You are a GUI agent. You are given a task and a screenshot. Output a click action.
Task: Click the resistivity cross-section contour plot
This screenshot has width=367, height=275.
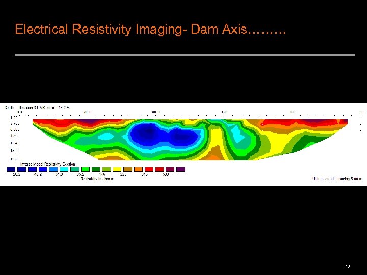190,140
